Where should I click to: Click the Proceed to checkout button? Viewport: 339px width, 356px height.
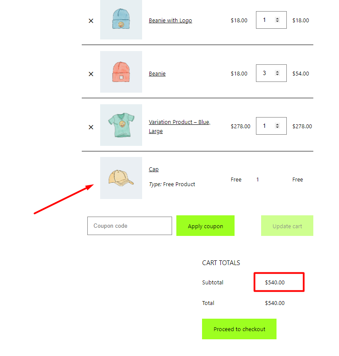(x=239, y=329)
